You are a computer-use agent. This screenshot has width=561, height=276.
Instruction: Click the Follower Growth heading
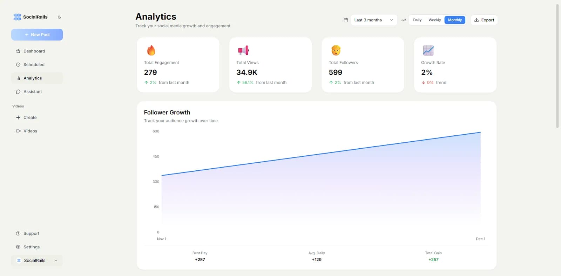click(167, 112)
